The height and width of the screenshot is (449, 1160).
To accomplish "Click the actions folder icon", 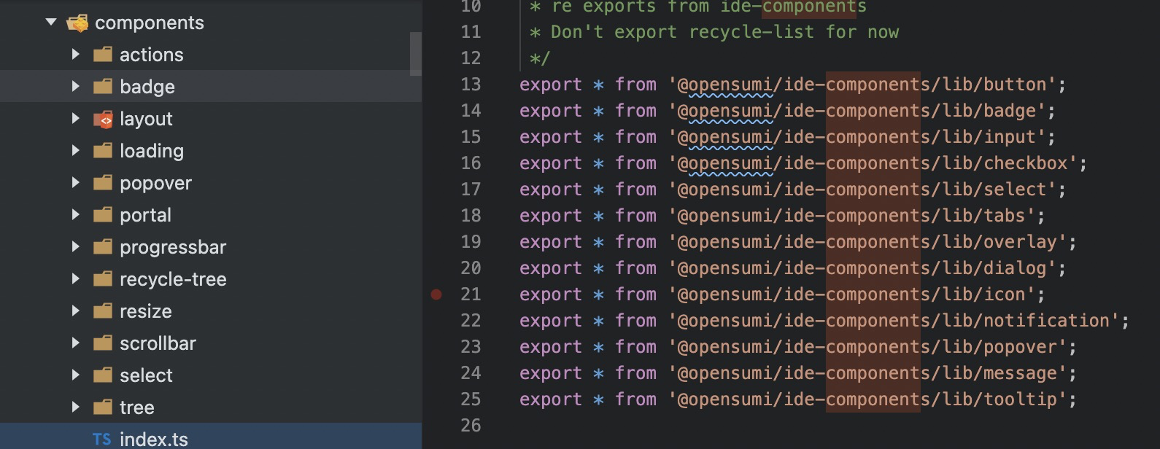I will pyautogui.click(x=103, y=55).
